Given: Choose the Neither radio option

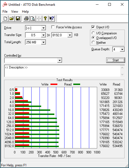Looking at the screenshot, I should [x=93, y=42].
